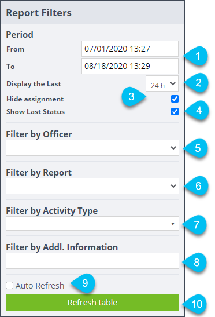
Task: Click the Refresh table button
Action: click(92, 303)
